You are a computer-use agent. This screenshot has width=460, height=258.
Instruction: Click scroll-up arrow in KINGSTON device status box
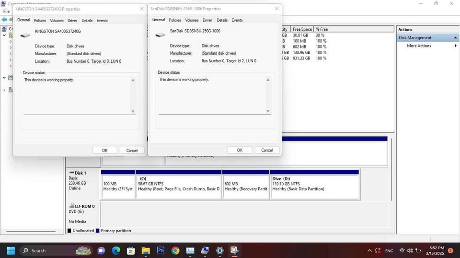pos(133,80)
